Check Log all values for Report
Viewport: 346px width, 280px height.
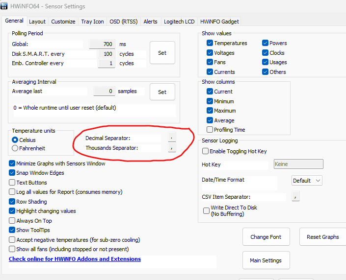tap(12, 192)
